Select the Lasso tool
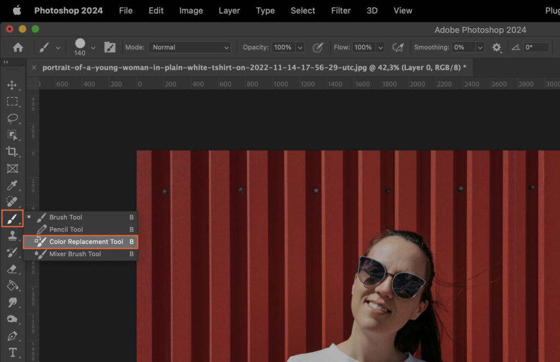 point(13,119)
